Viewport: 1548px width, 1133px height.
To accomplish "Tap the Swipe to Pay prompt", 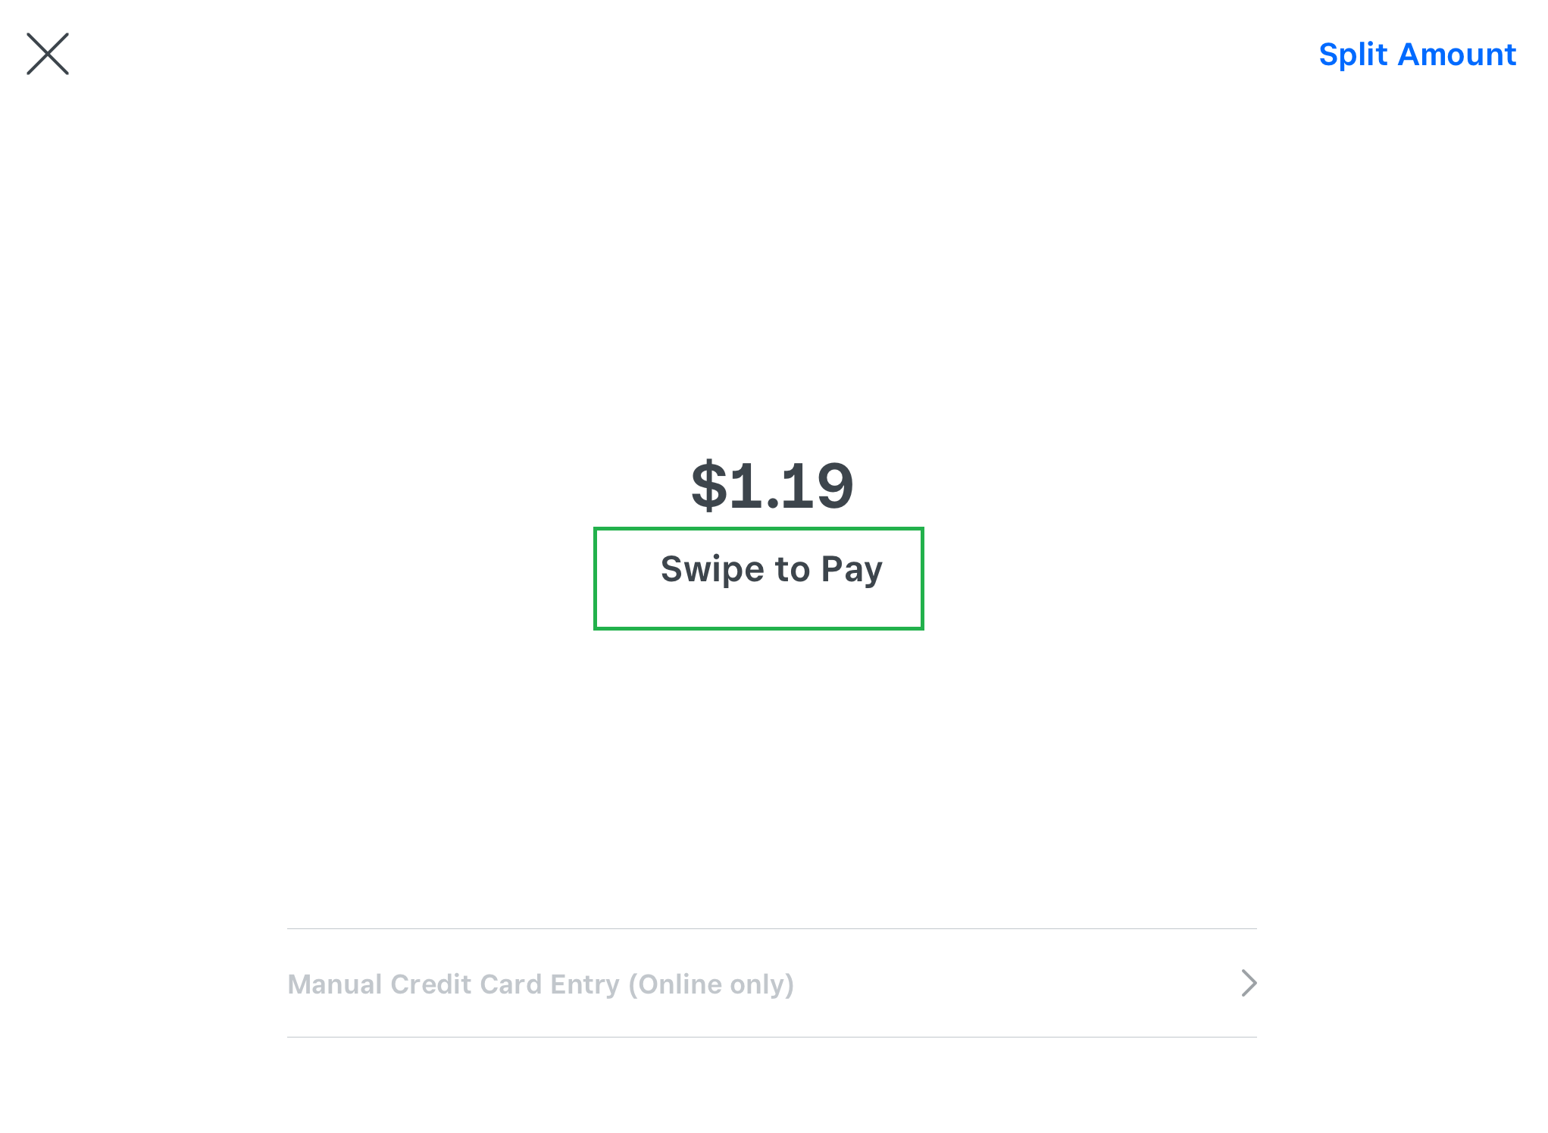I will pos(771,570).
